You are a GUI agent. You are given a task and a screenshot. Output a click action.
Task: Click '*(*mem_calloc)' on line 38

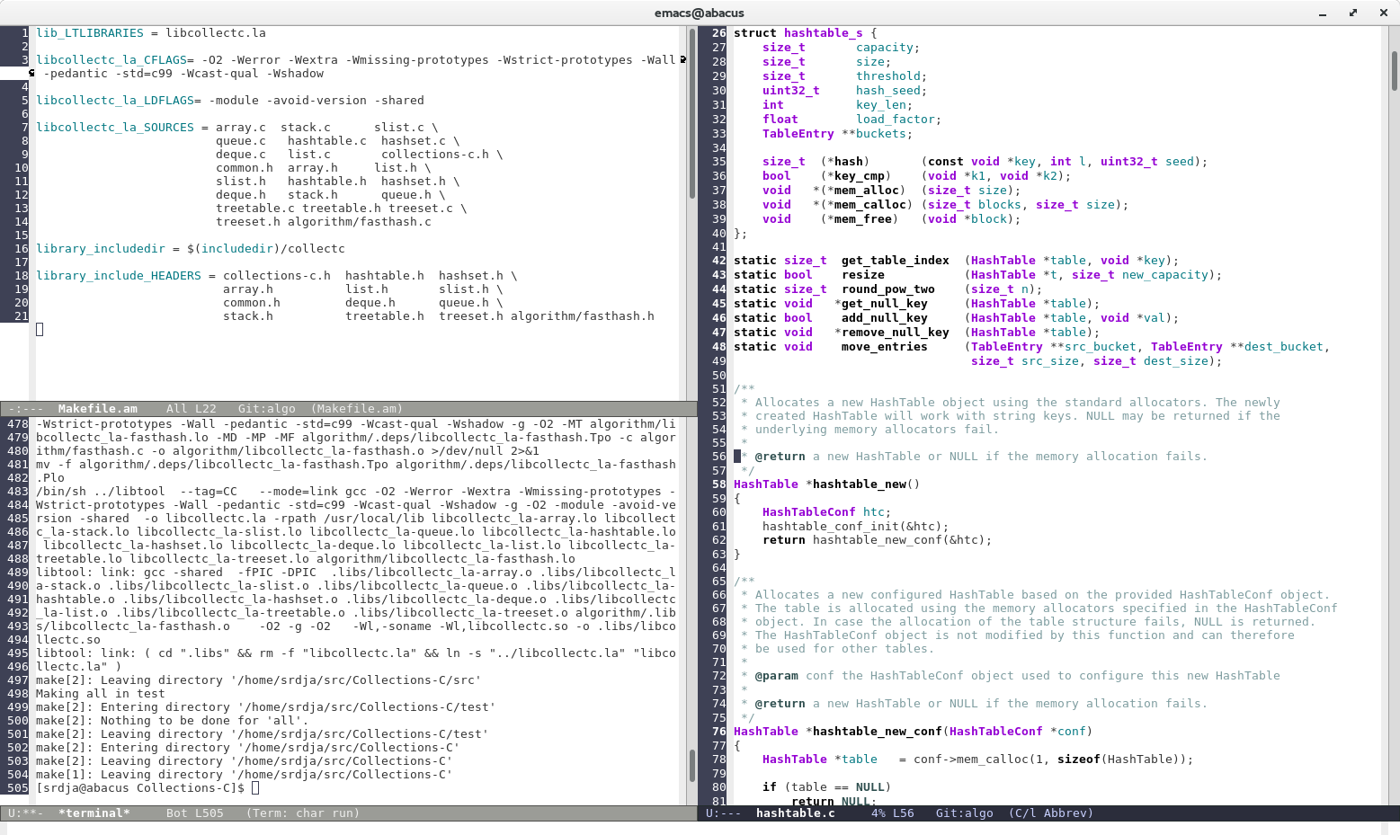(863, 204)
